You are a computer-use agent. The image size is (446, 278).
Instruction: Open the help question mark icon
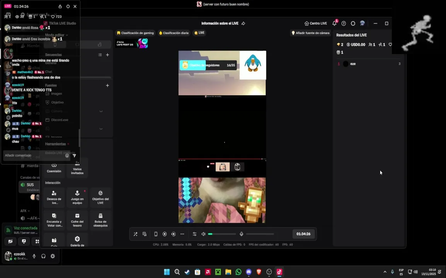(x=344, y=23)
